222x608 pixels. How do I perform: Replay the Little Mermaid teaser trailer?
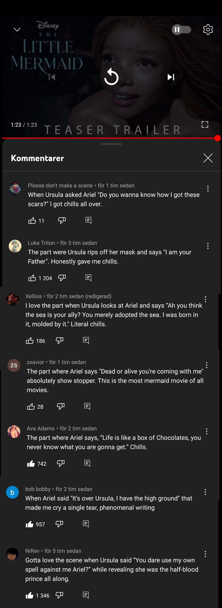point(111,77)
